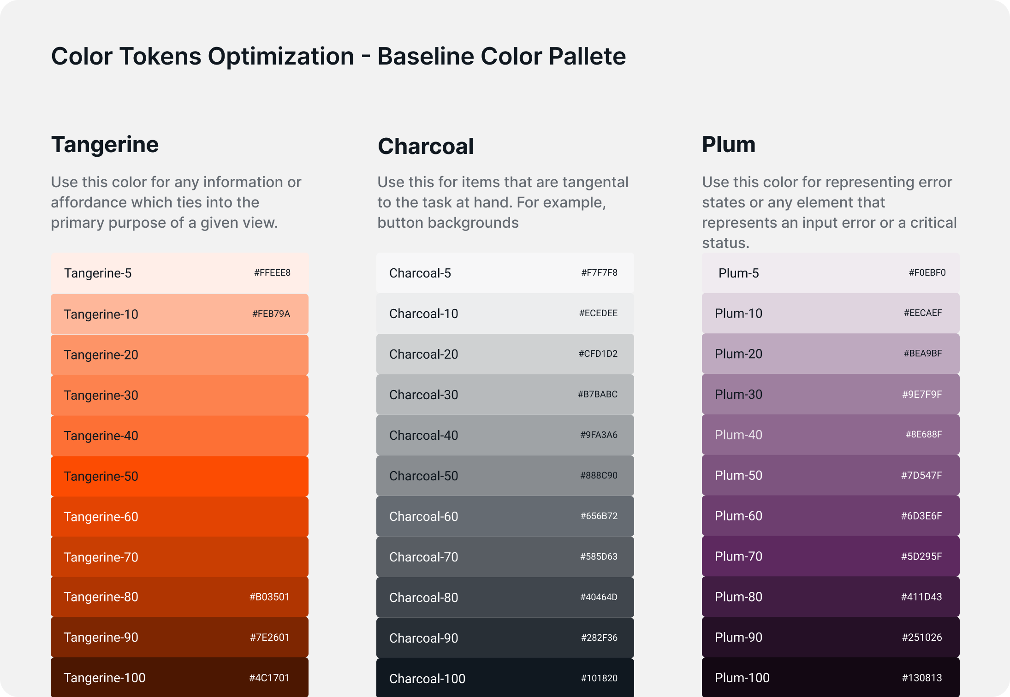The height and width of the screenshot is (697, 1010).
Task: Click the Plum error-states description text
Action: pyautogui.click(x=829, y=212)
